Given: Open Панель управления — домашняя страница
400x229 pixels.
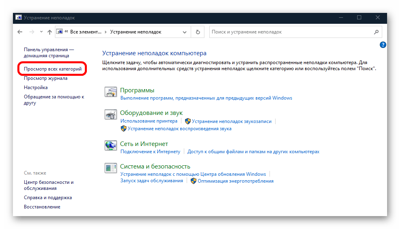Looking at the screenshot, I should click(x=49, y=53).
